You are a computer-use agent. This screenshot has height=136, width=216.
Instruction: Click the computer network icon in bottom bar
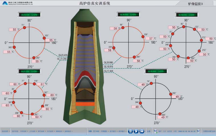coord(156,131)
